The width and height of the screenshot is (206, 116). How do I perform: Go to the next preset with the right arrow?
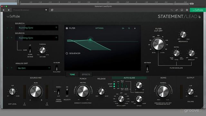(9, 10)
